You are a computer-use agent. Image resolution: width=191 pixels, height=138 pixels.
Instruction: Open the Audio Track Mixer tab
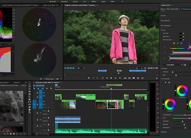pos(51,5)
